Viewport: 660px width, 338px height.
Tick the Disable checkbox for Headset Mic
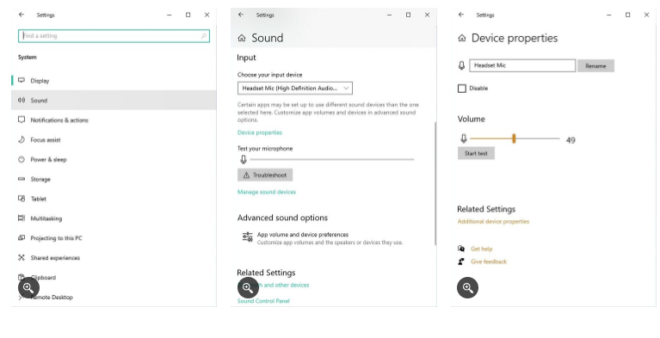point(462,89)
